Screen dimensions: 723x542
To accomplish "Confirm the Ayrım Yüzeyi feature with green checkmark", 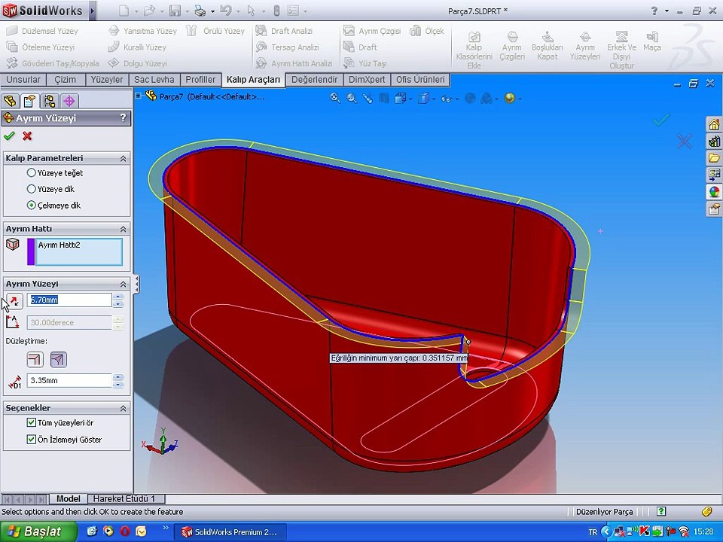I will tap(9, 136).
